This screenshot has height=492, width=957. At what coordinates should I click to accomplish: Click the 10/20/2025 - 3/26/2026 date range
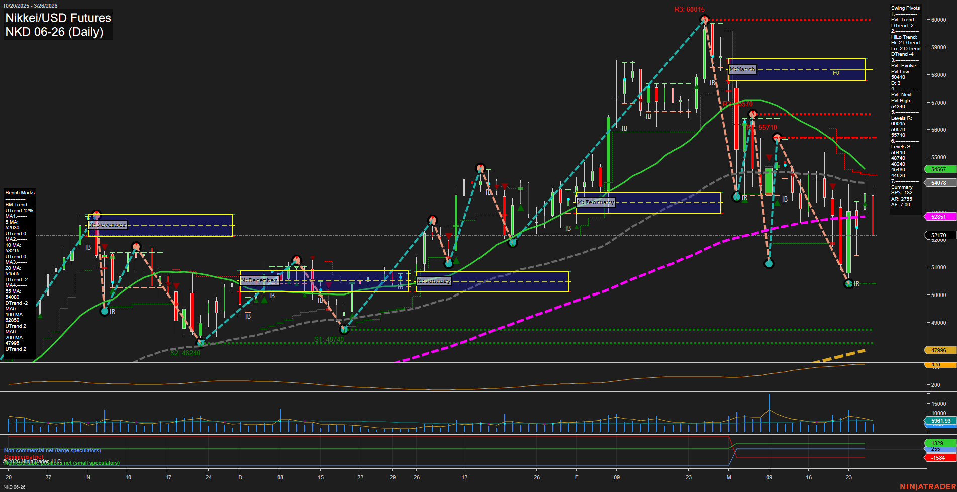point(31,4)
